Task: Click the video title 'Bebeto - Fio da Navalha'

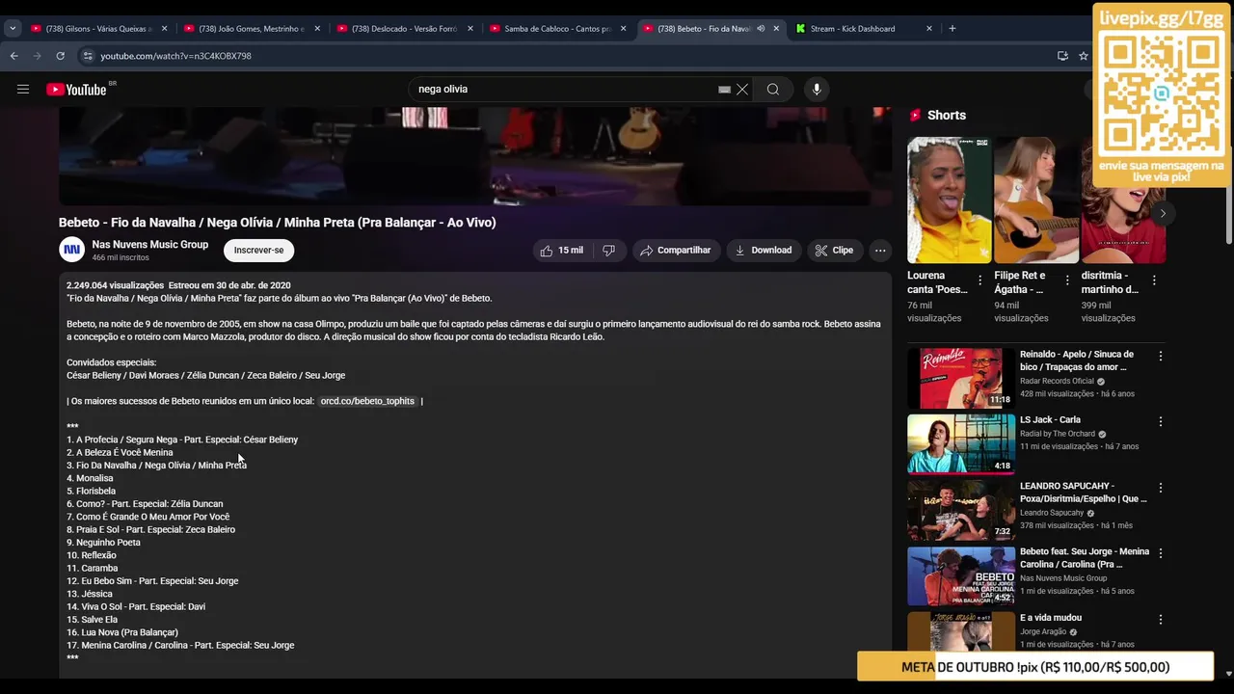Action: (x=278, y=223)
